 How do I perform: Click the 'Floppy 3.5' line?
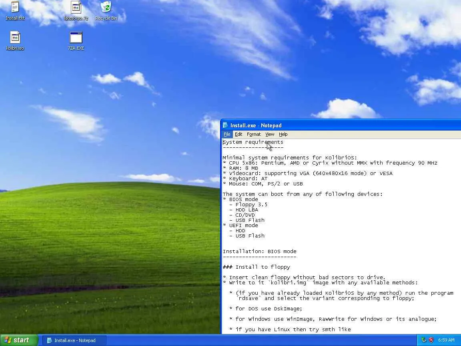(248, 205)
